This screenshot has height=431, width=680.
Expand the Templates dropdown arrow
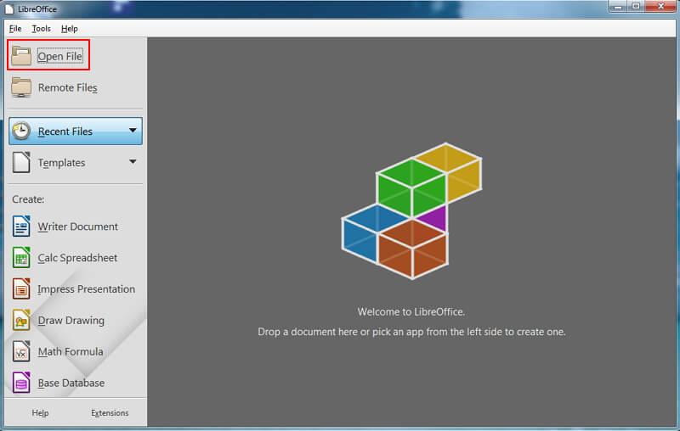tap(133, 162)
